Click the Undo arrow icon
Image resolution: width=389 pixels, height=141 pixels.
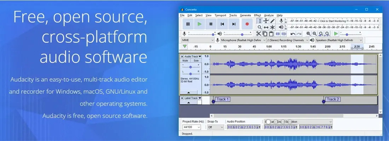pyautogui.click(x=293, y=34)
